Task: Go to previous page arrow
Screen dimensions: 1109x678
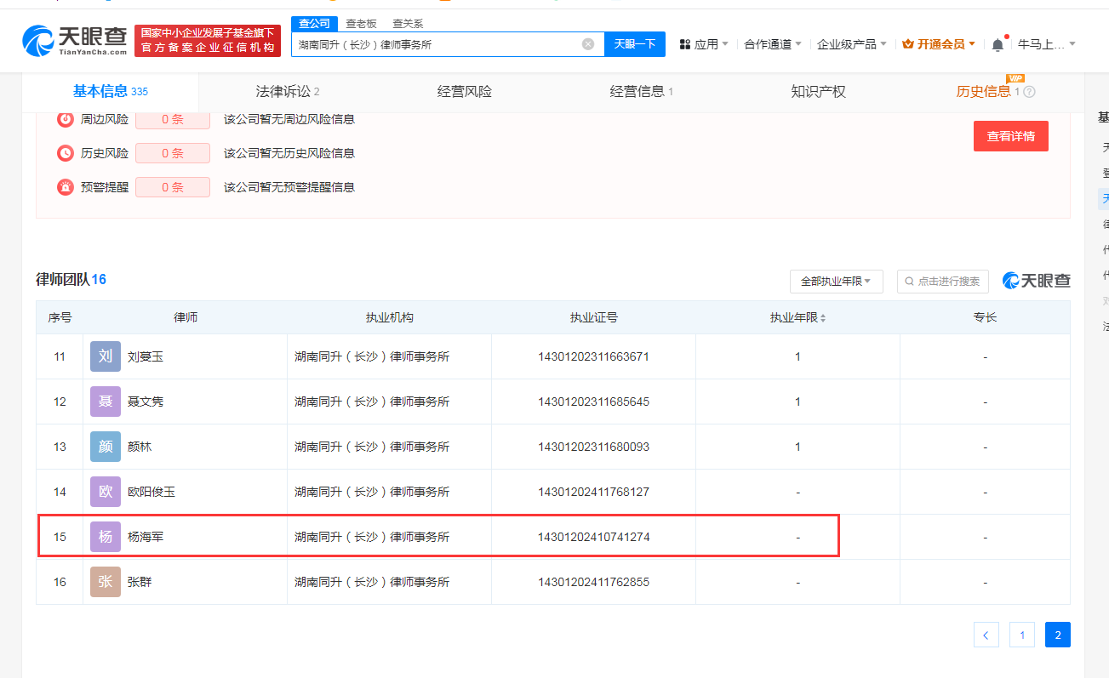Action: [986, 635]
